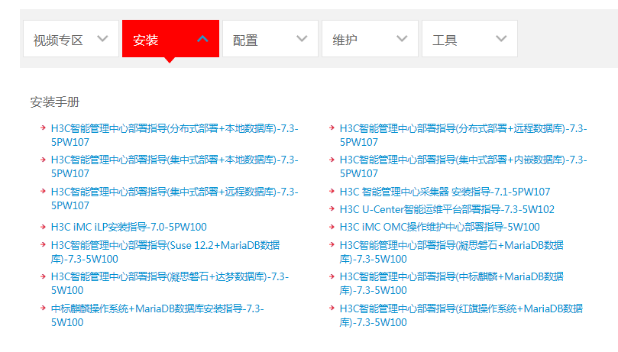618x352 pixels.
Task: Expand the 维护 chevron arrow
Action: tap(402, 39)
